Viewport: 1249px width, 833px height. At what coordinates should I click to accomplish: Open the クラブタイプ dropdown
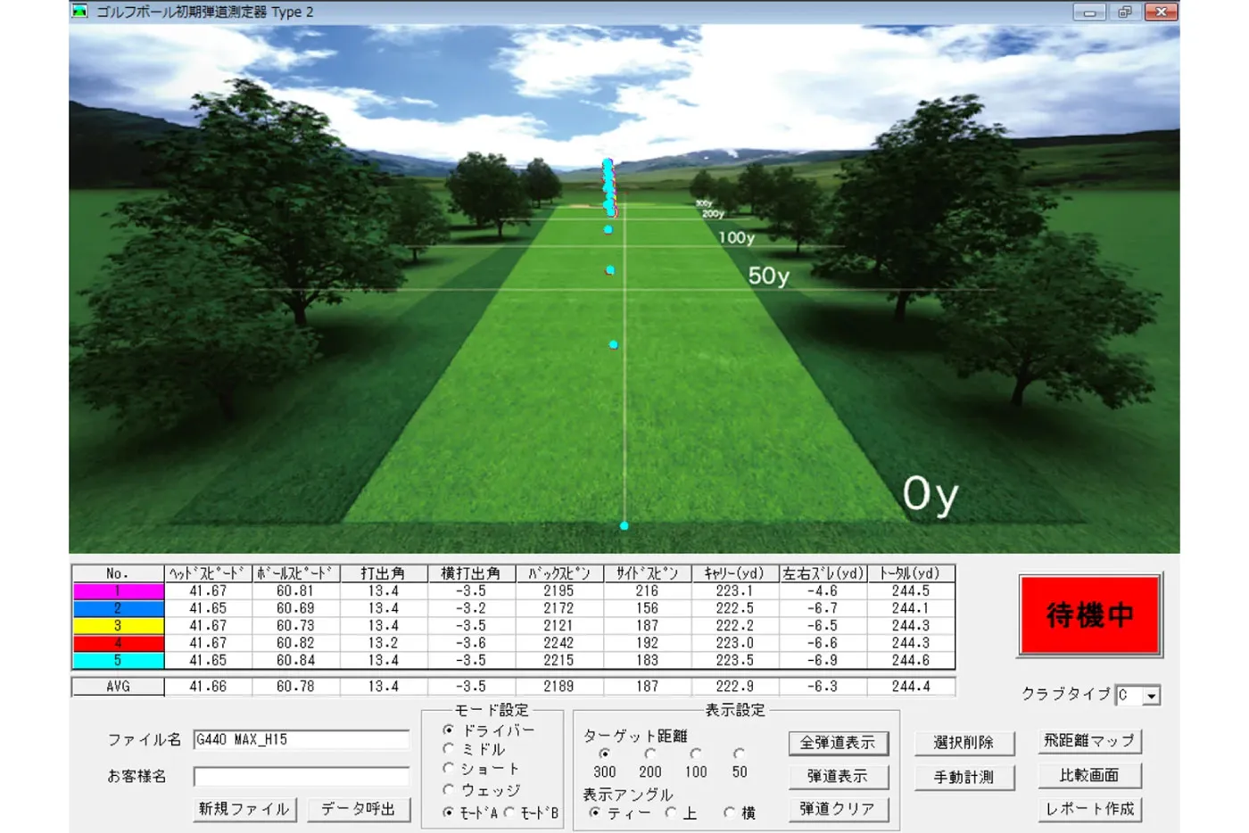tap(1152, 696)
